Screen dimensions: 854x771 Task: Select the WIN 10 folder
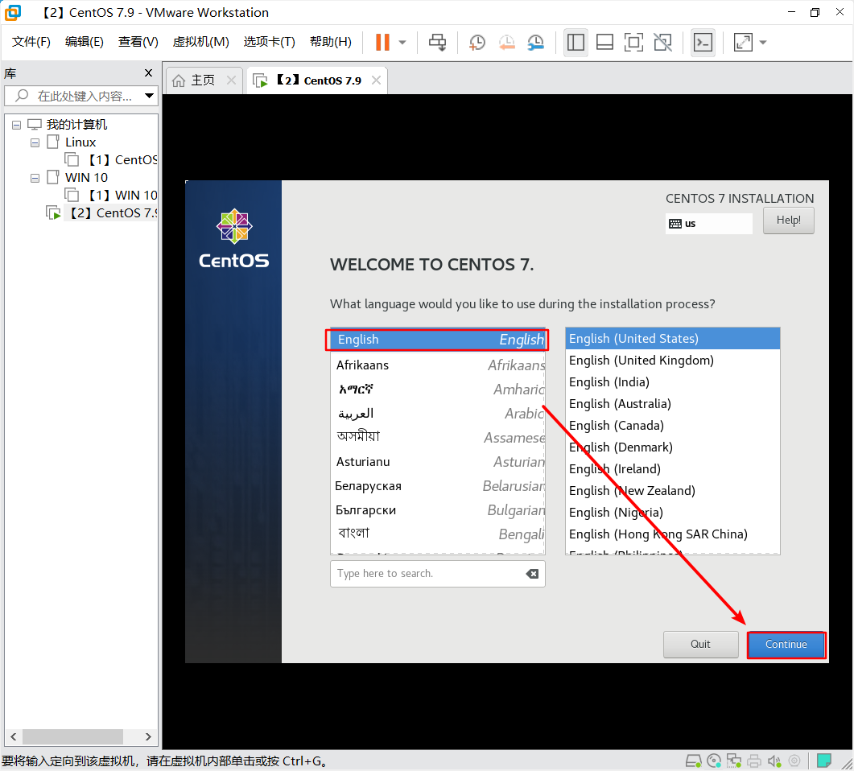pos(86,178)
